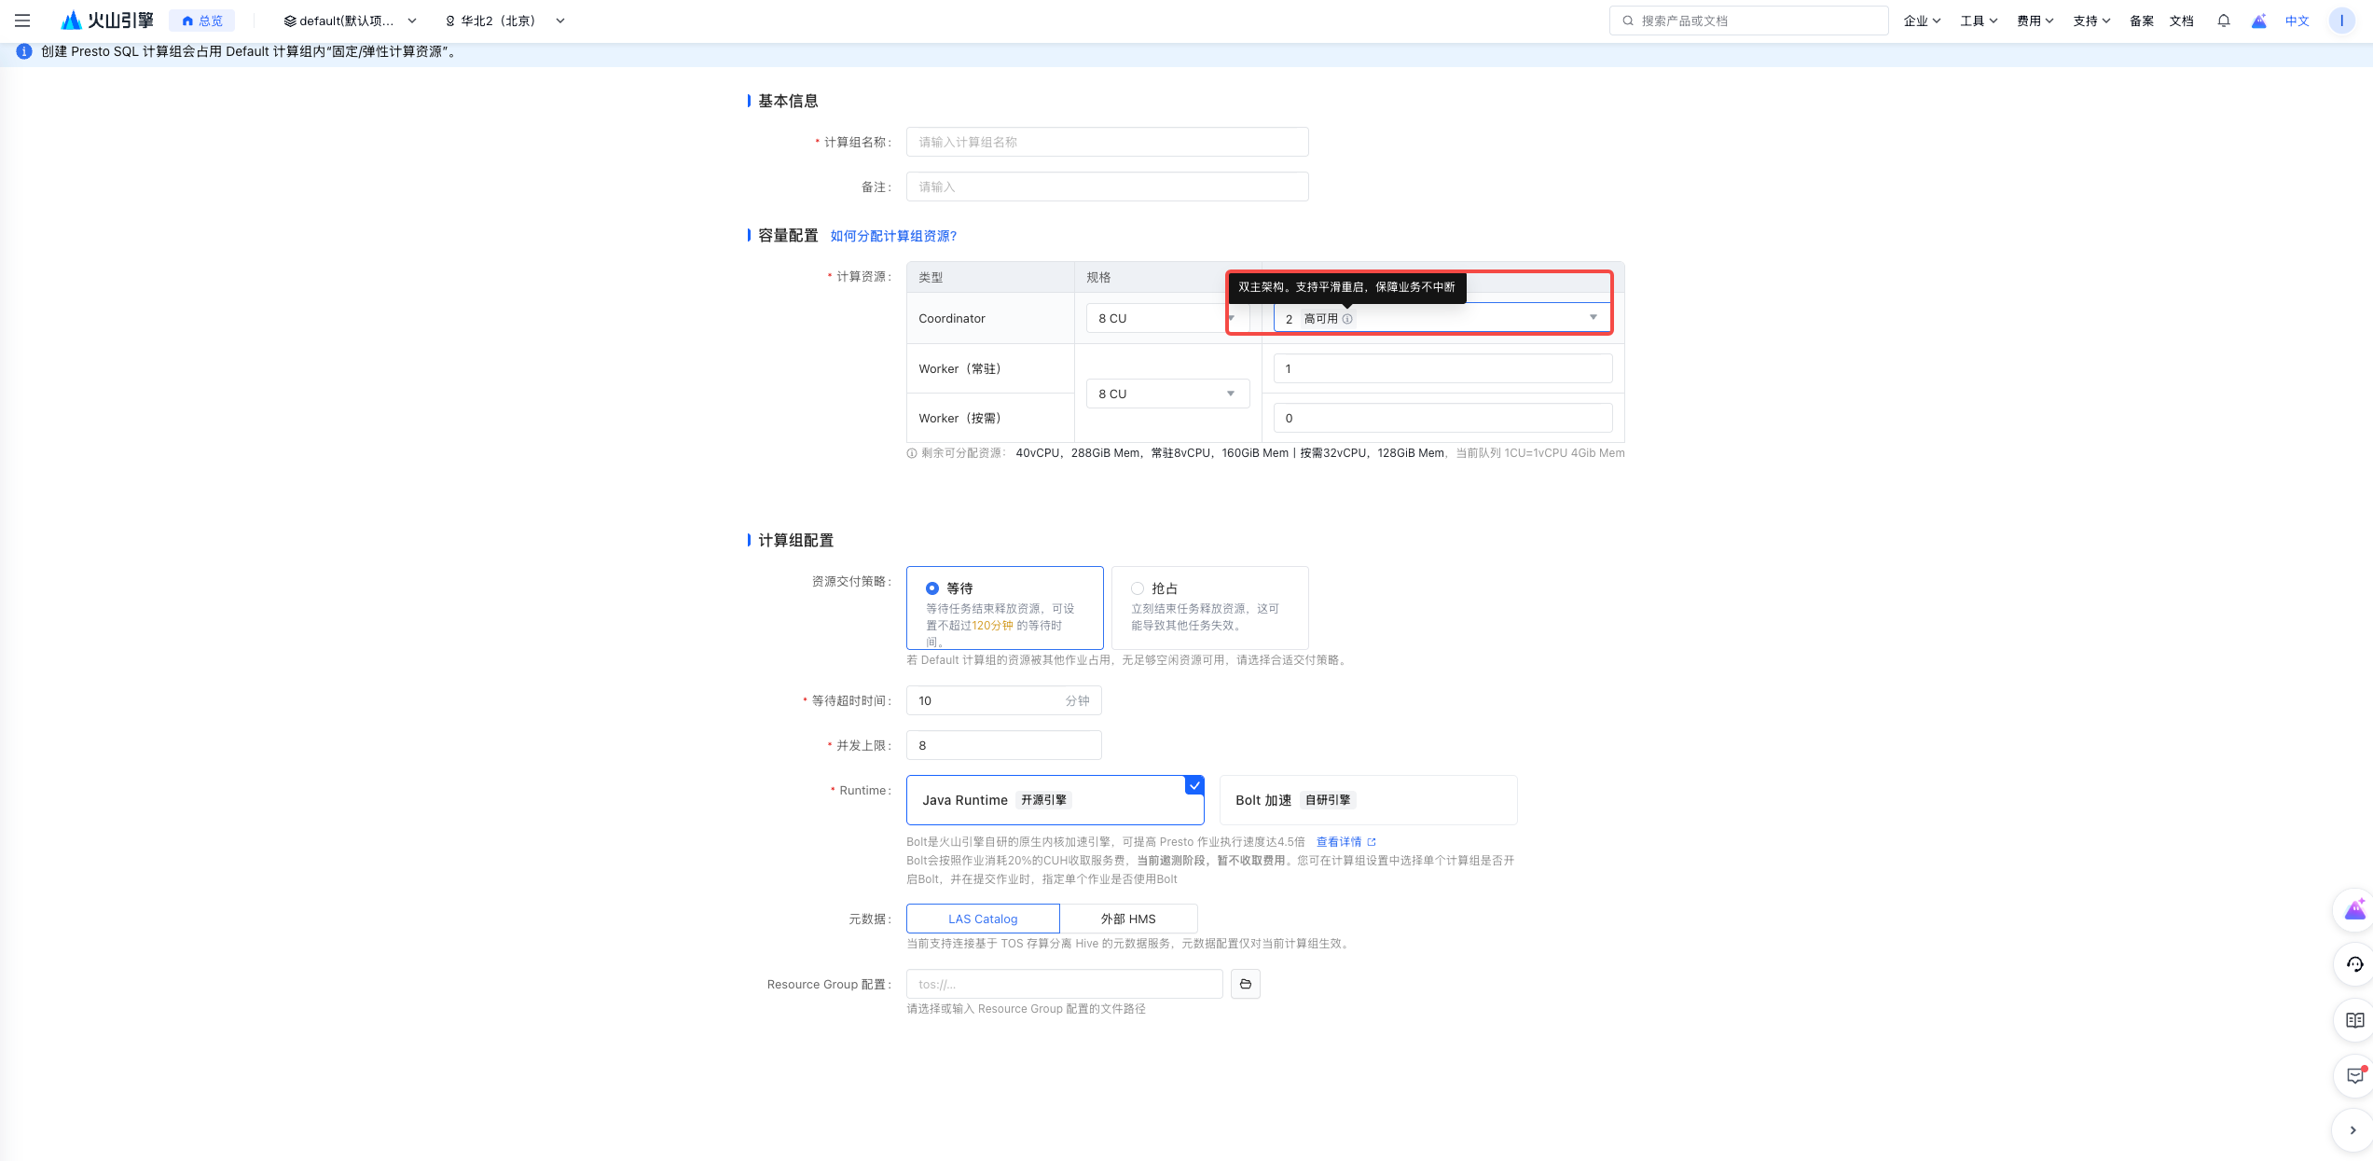2373x1161 pixels.
Task: Expand the 华北2（北京）region selector
Action: pos(505,21)
